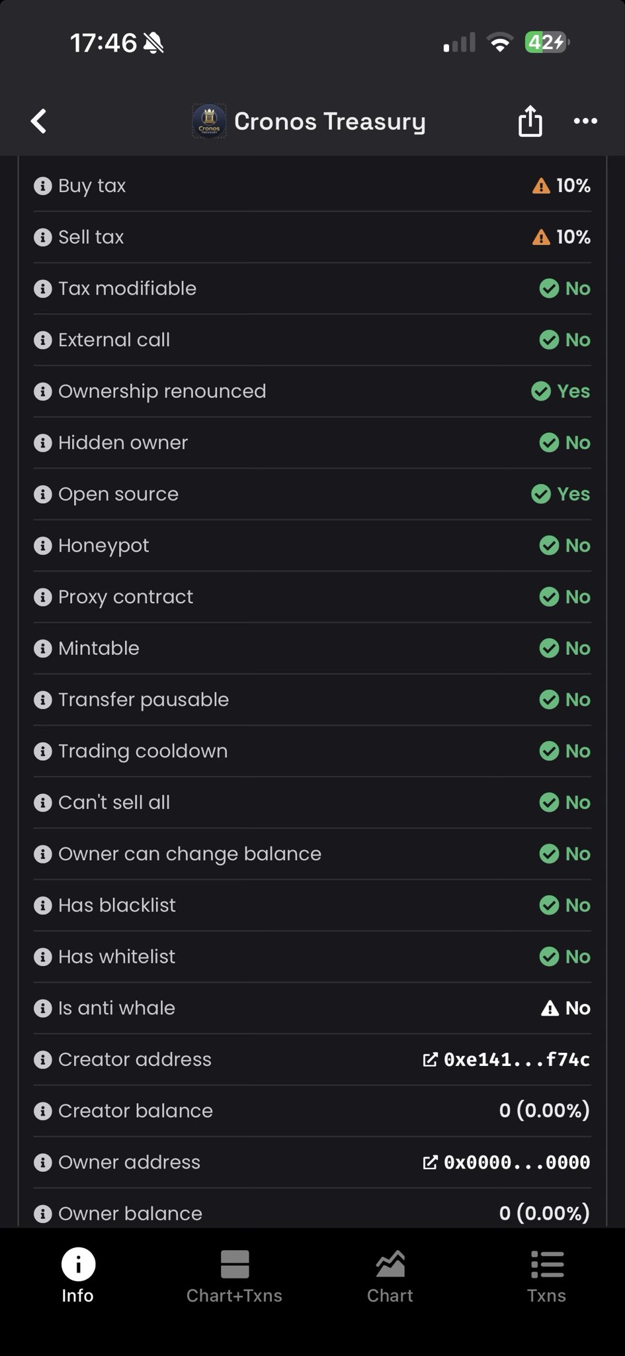Open creator address 0xe141...f74c link
Image resolution: width=625 pixels, height=1356 pixels.
point(507,1059)
